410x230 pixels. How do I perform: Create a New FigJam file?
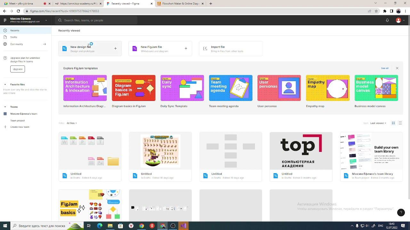coord(160,49)
